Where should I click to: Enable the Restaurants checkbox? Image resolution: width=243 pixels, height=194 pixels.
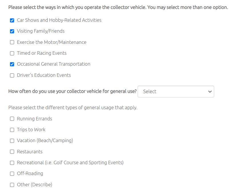(x=12, y=152)
